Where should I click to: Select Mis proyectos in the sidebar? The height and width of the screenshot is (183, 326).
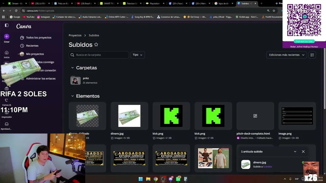(x=35, y=54)
